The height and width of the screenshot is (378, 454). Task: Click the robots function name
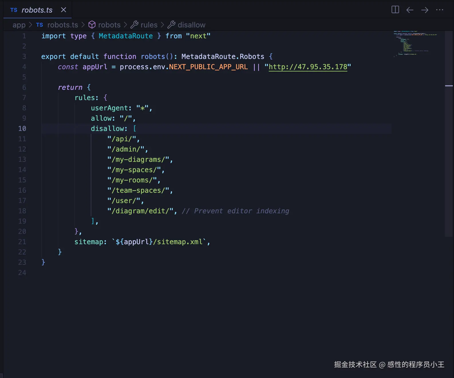pyautogui.click(x=153, y=57)
